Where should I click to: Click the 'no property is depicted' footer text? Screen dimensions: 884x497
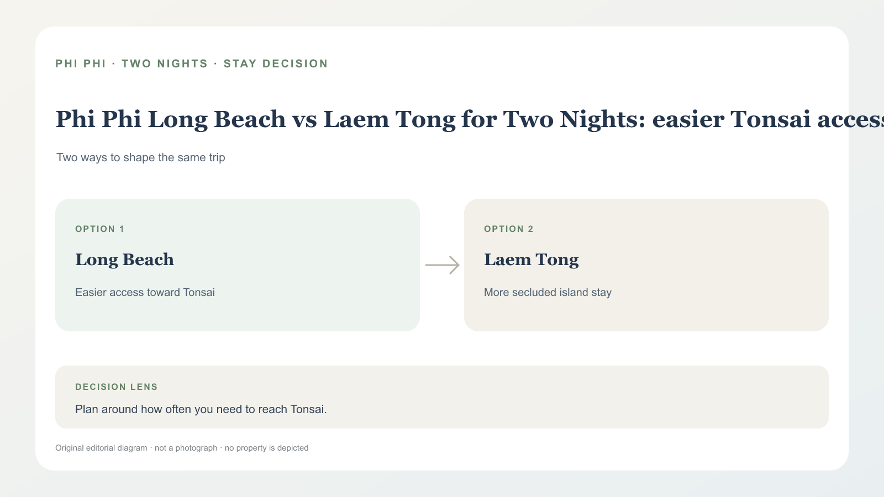tap(266, 448)
